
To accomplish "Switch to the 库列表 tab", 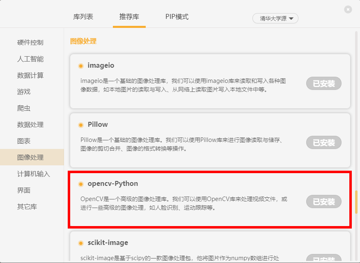I will pyautogui.click(x=83, y=17).
